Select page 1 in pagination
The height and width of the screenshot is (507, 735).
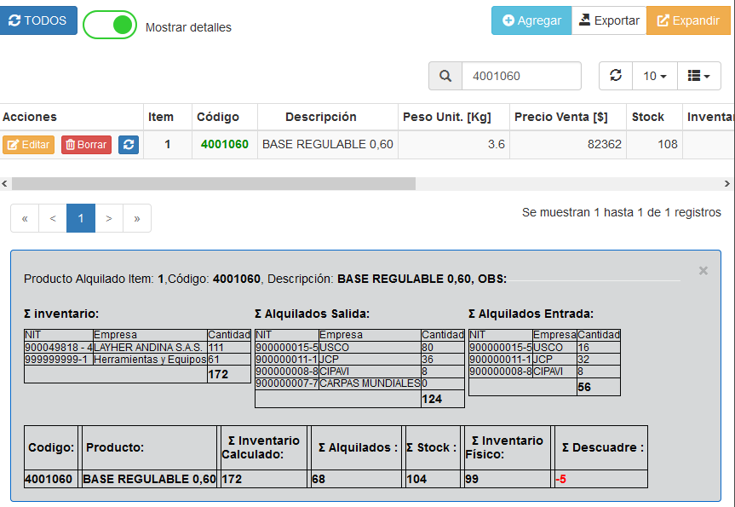click(81, 219)
